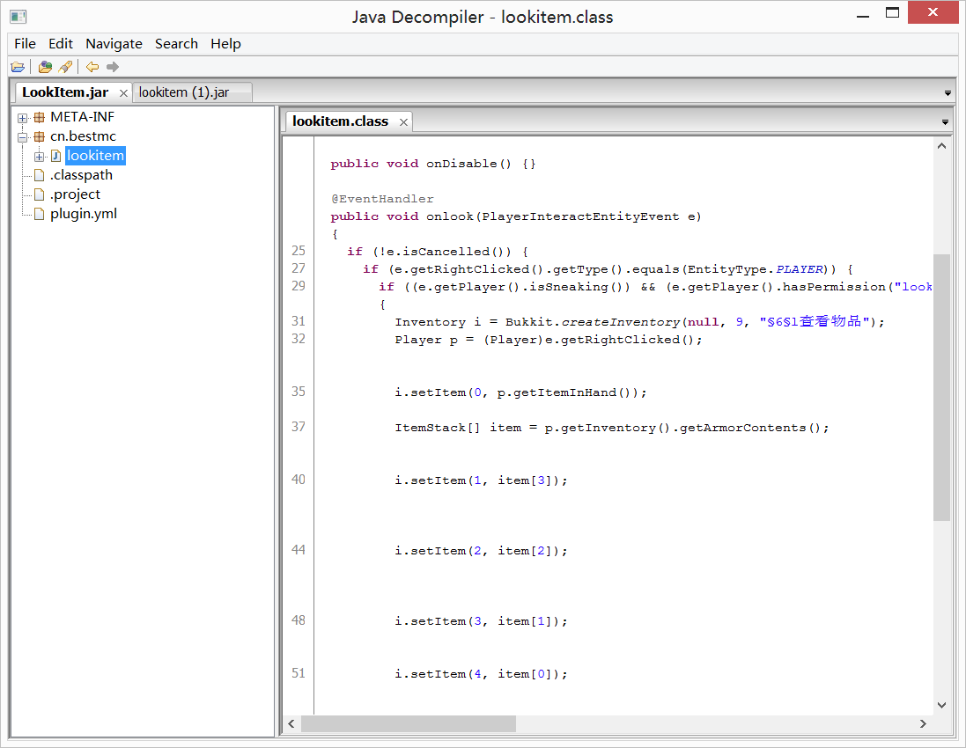Open the Navigate menu
This screenshot has height=748, width=966.
point(114,44)
